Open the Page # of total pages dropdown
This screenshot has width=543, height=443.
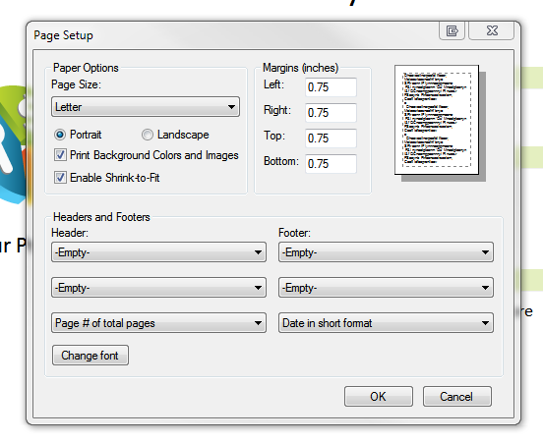click(158, 323)
